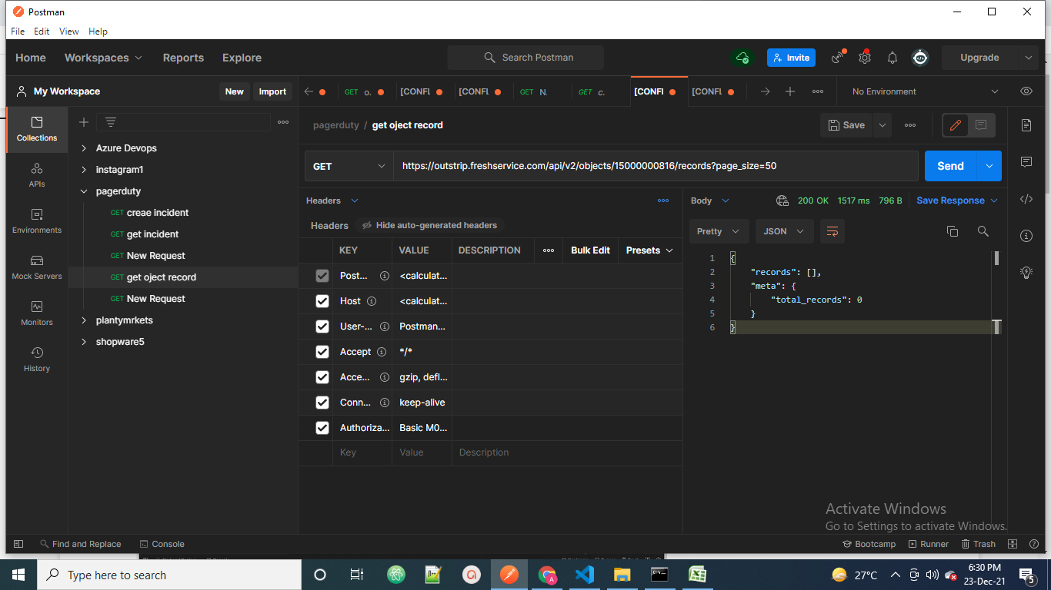Open the File menu
This screenshot has width=1051, height=590.
tap(18, 31)
